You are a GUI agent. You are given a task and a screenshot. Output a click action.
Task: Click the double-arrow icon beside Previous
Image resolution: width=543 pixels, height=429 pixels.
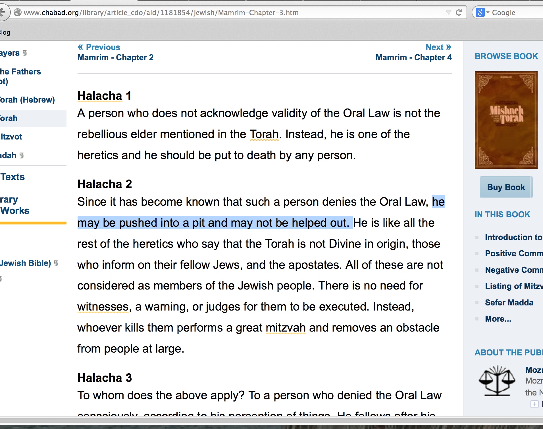[x=81, y=47]
